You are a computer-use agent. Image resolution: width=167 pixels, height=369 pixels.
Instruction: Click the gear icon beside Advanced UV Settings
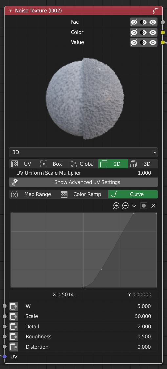tap(14, 182)
